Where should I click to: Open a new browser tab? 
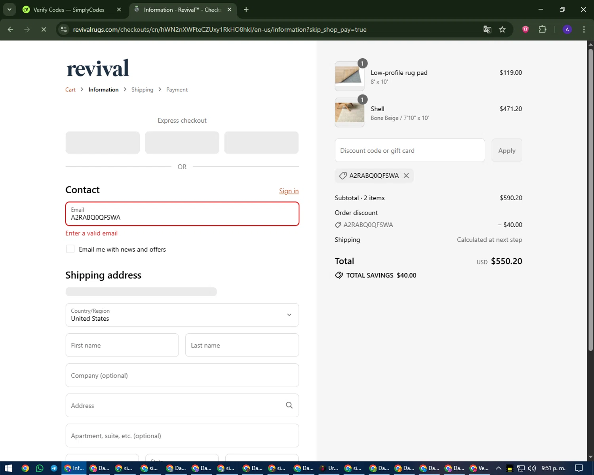point(246,9)
